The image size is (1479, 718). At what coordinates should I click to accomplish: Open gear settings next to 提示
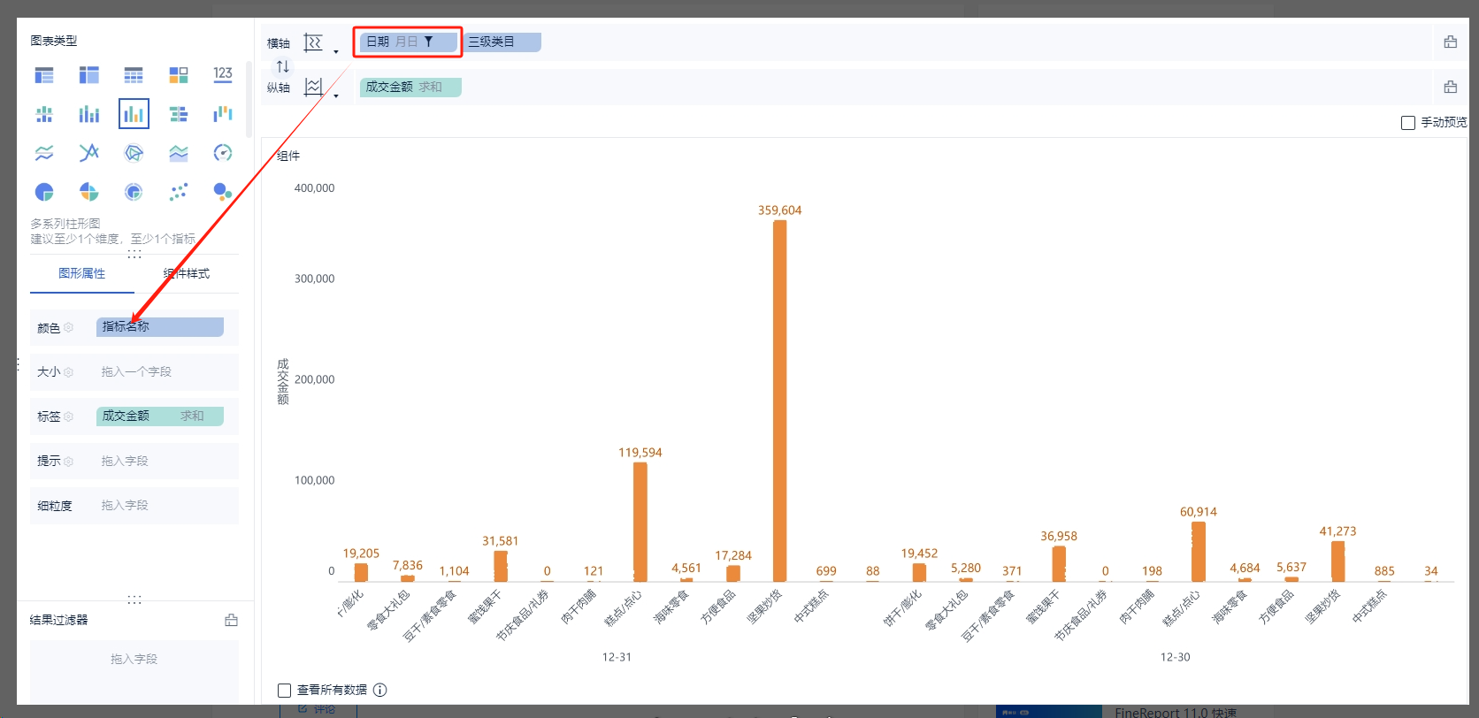click(68, 462)
